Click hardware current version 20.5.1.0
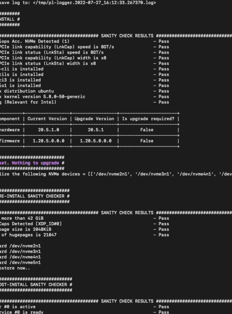Screen dimensions: 232x314 coord(49,130)
